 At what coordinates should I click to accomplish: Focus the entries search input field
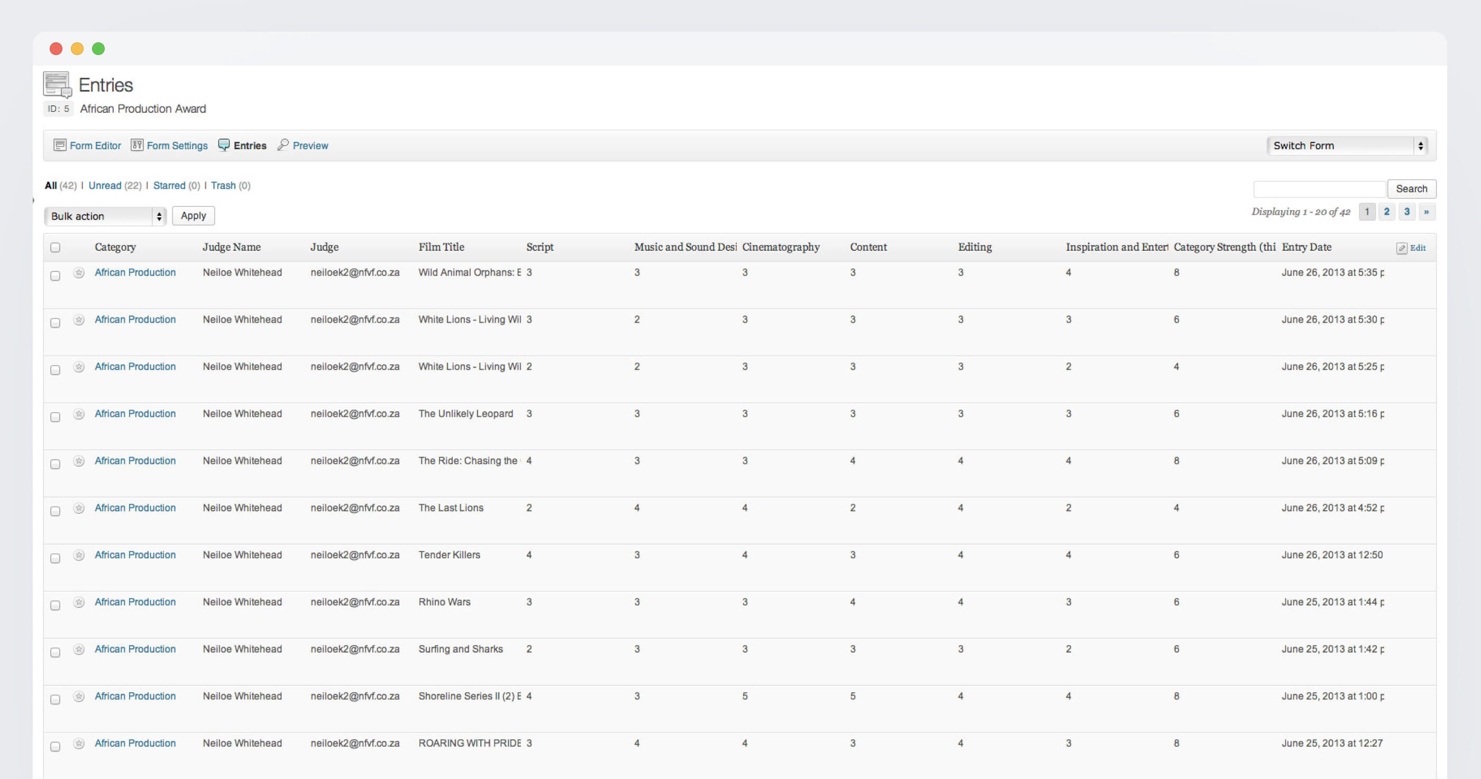pyautogui.click(x=1320, y=189)
